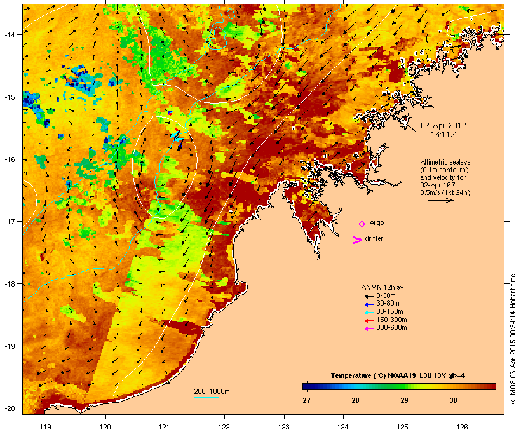The height and width of the screenshot is (432, 521).
Task: Click latitude label -19
Action: click(x=9, y=346)
